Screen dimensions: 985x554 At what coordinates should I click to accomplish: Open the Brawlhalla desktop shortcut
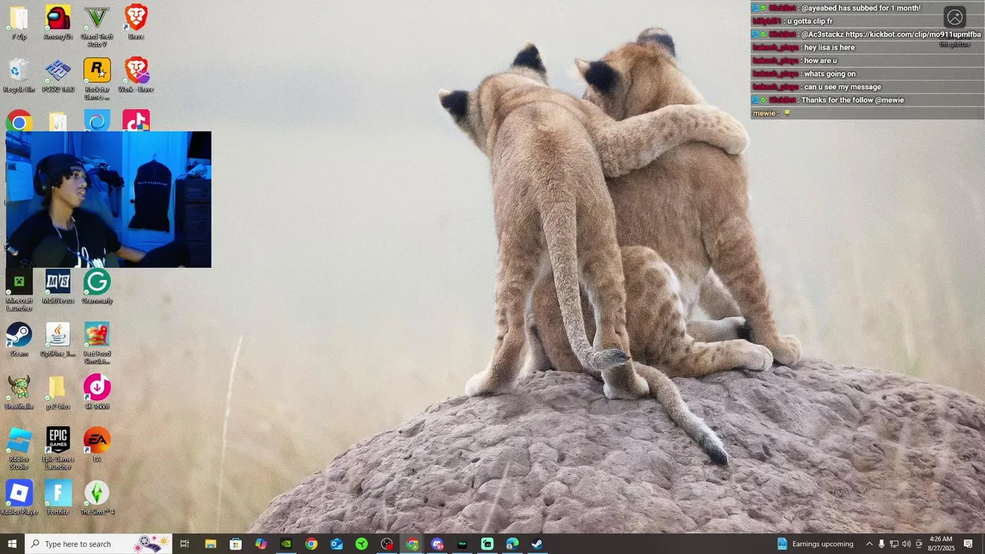(x=18, y=393)
